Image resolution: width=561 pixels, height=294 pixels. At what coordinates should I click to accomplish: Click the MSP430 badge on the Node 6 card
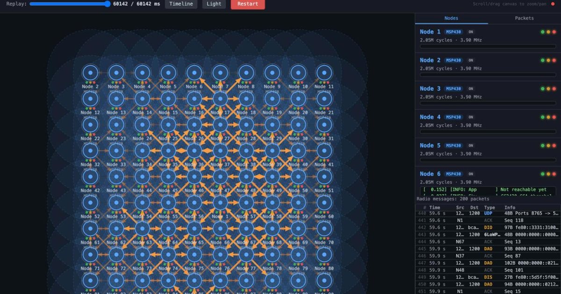point(453,174)
